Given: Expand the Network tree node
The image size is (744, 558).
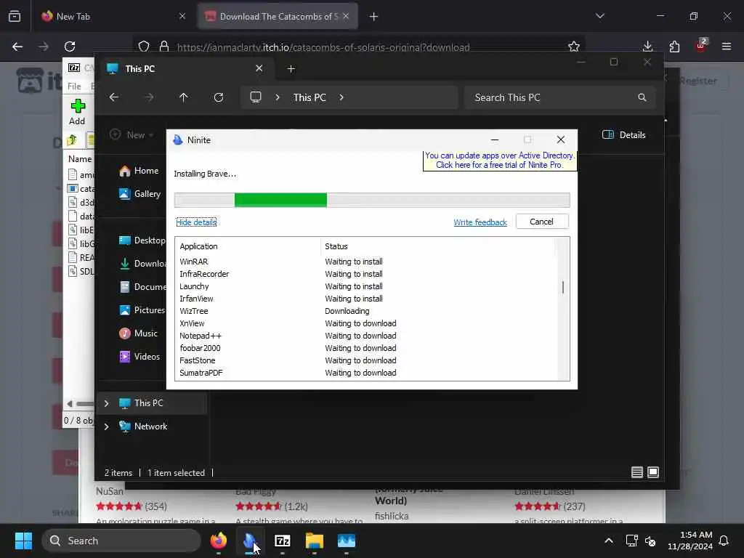Looking at the screenshot, I should click(106, 426).
